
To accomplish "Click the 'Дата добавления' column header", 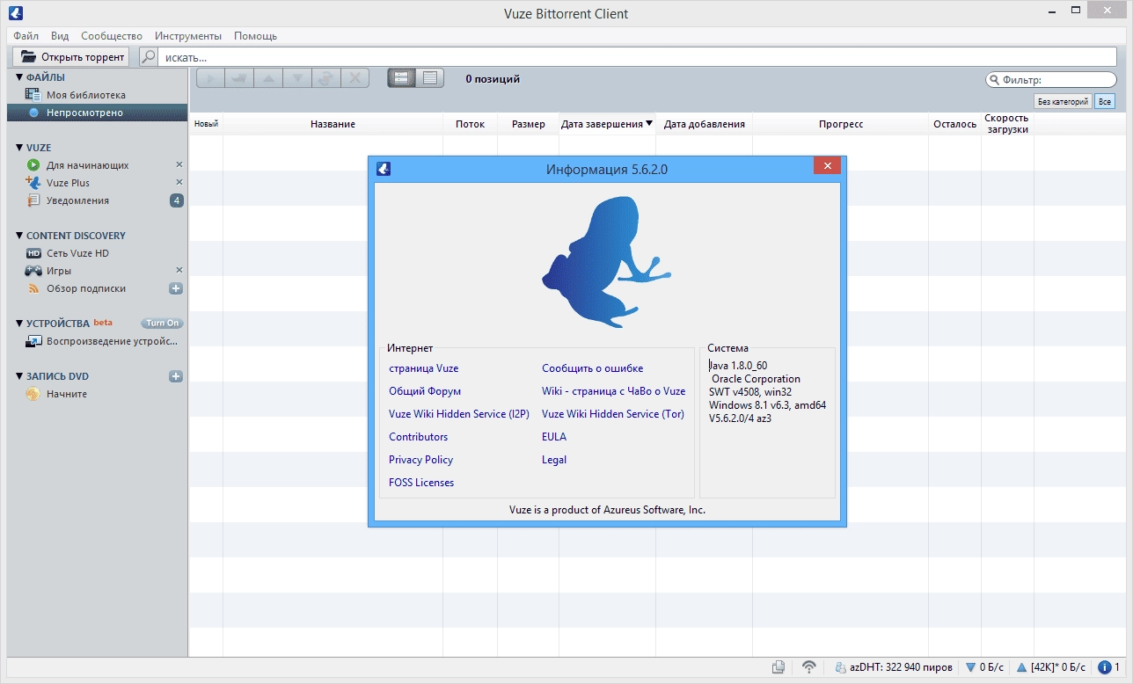I will pos(705,124).
